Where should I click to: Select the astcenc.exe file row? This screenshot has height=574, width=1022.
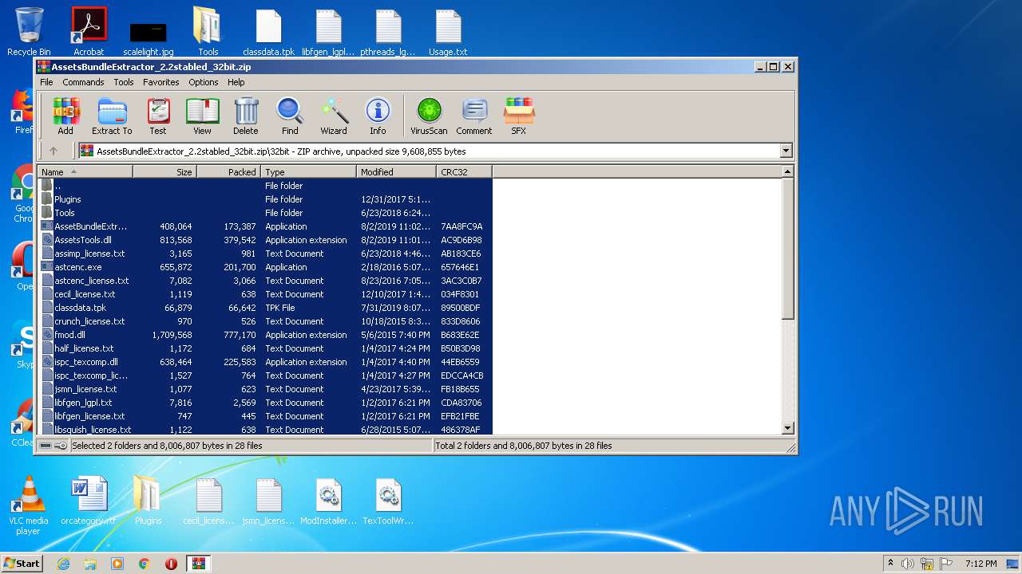pos(265,267)
